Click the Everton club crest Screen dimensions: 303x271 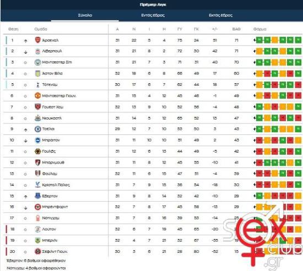pos(37,196)
